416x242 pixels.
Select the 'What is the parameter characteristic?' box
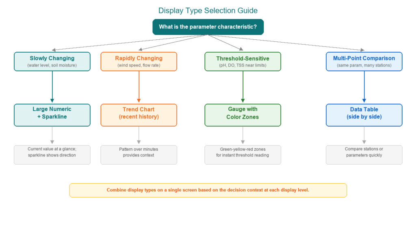pyautogui.click(x=208, y=27)
